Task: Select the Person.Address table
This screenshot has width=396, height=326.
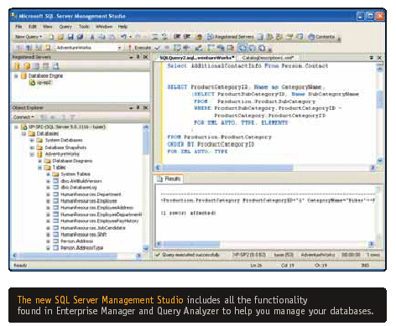Action: click(x=76, y=241)
